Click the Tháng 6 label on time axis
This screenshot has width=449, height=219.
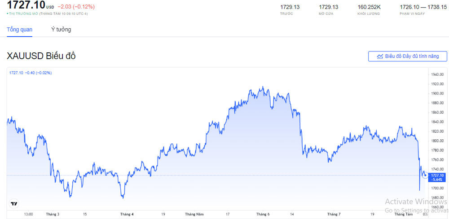263,214
